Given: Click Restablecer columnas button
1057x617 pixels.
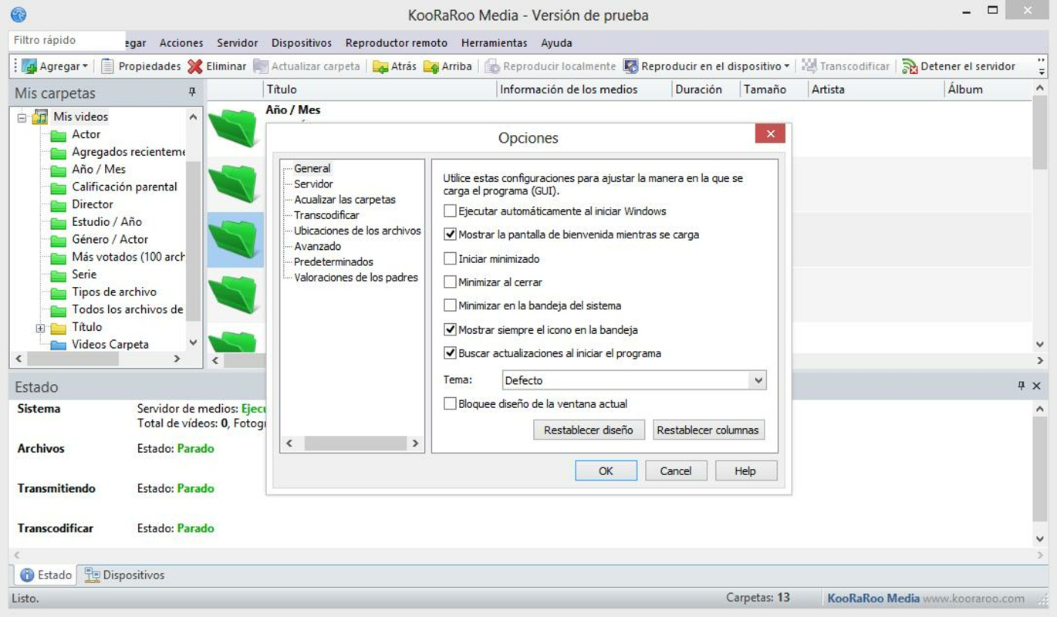Looking at the screenshot, I should pyautogui.click(x=708, y=430).
